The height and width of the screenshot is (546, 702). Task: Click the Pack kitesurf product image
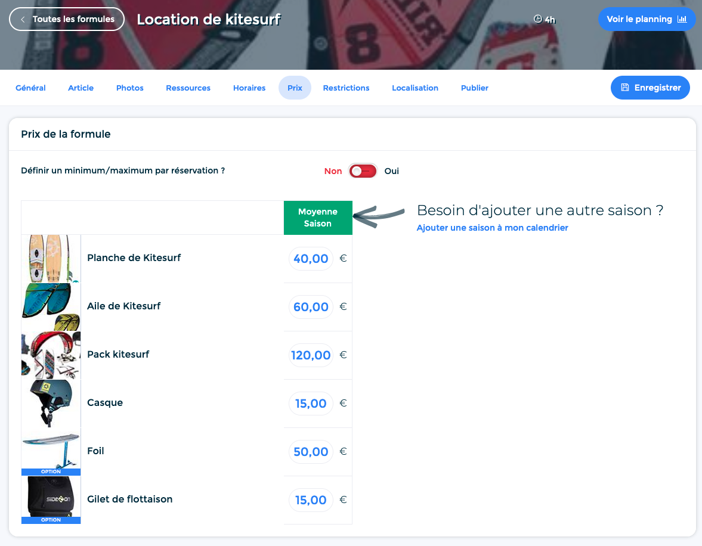click(x=51, y=355)
